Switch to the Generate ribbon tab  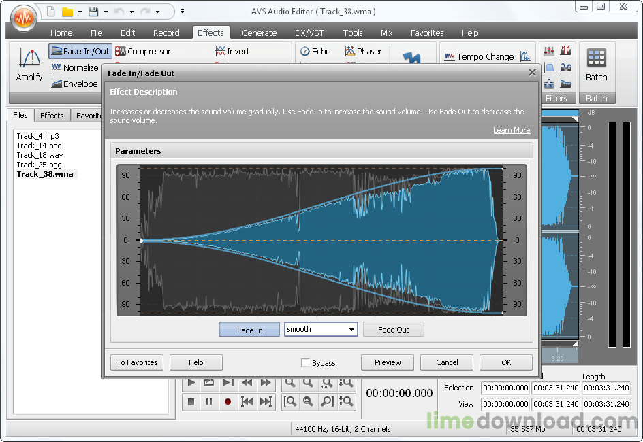259,33
